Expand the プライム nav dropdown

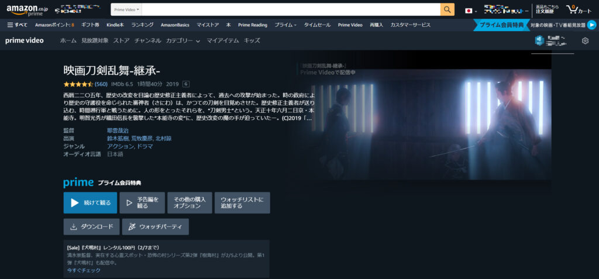pos(285,25)
